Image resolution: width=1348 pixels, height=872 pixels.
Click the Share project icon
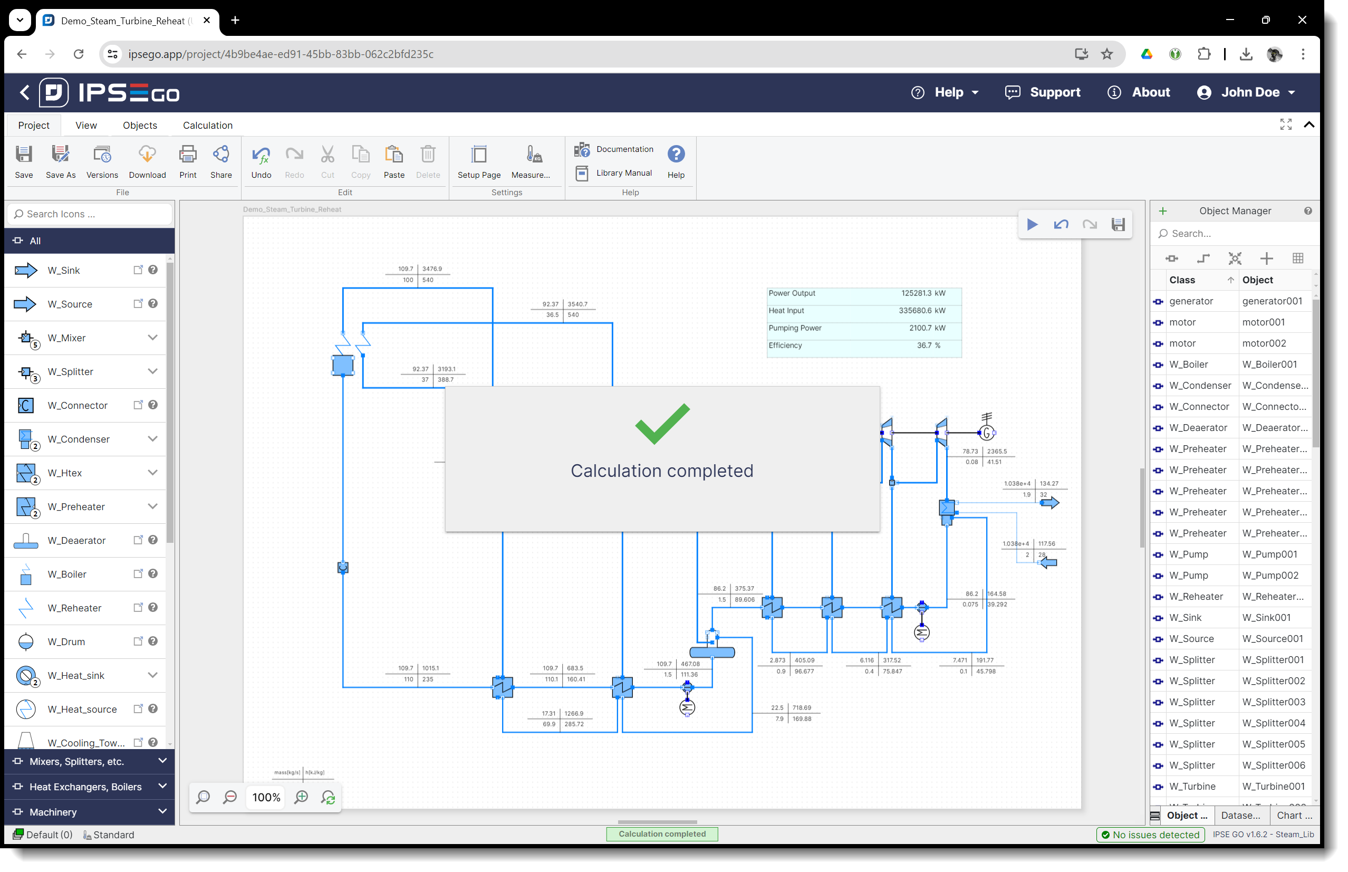click(220, 155)
